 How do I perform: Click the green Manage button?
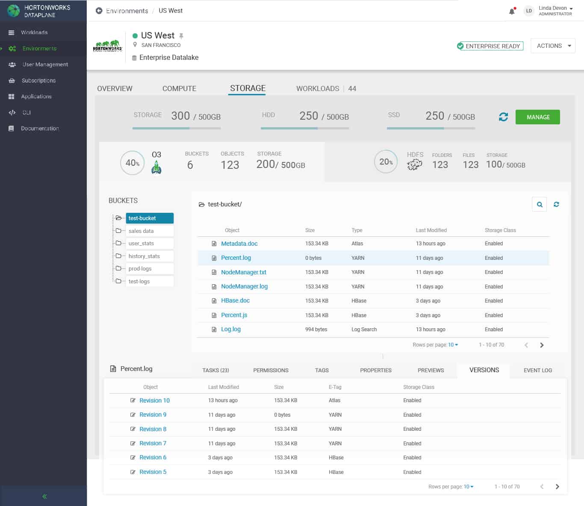click(x=538, y=117)
